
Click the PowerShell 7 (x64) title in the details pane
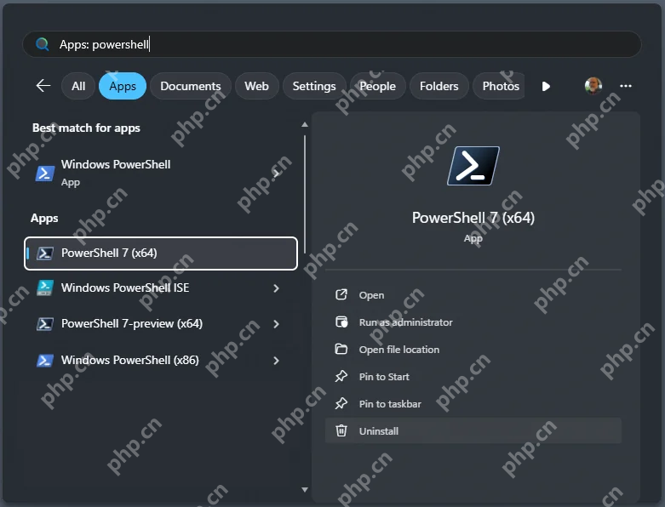[x=473, y=218]
